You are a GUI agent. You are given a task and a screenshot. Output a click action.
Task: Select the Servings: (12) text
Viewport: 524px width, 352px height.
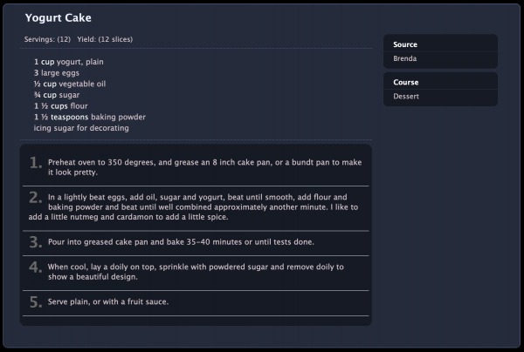point(47,39)
